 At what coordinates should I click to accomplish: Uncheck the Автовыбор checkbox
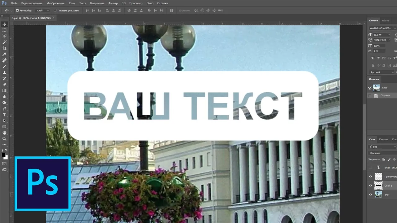pos(17,11)
